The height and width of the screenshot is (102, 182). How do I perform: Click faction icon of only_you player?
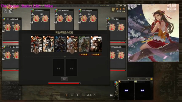pos(80,10)
